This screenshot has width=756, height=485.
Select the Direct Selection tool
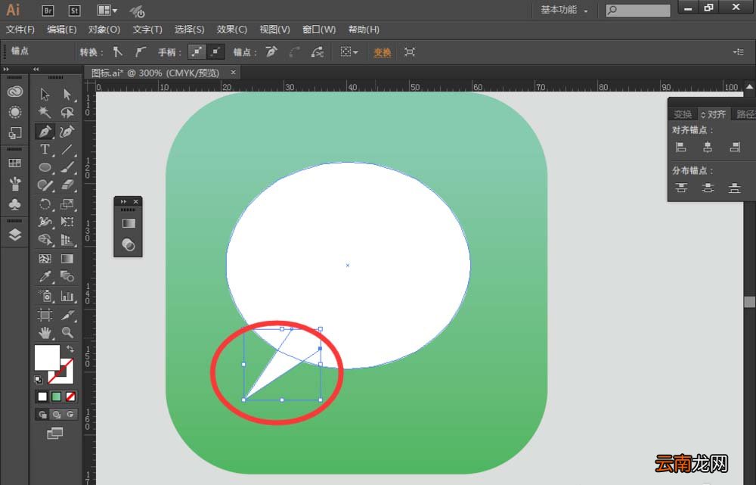67,94
